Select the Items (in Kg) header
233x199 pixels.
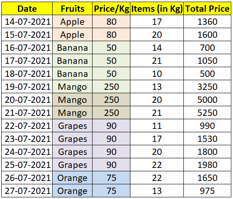pyautogui.click(x=157, y=8)
